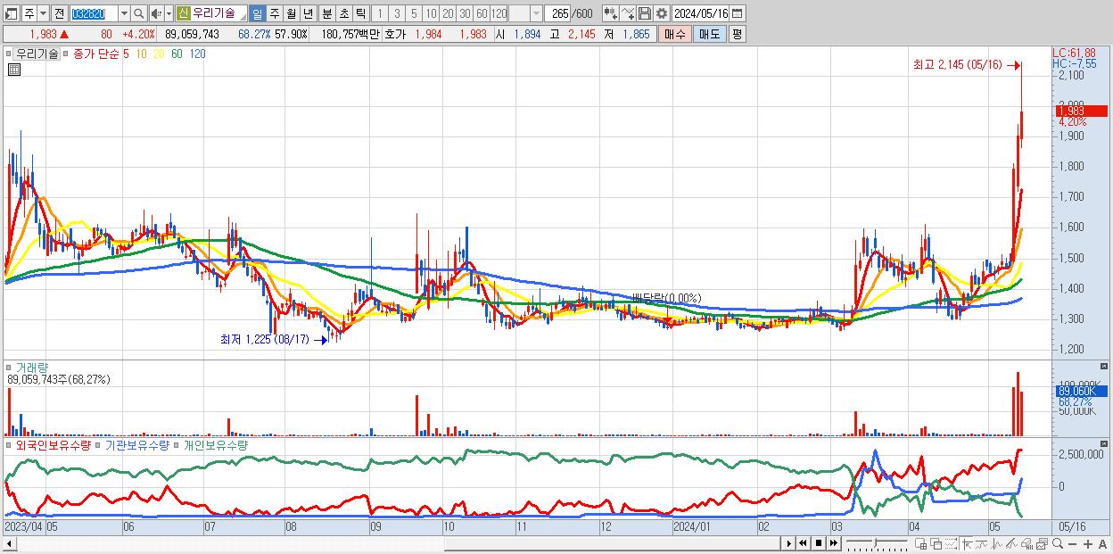Choose the 10 interval button
Viewport: 1113px width, 554px height.
[x=431, y=13]
